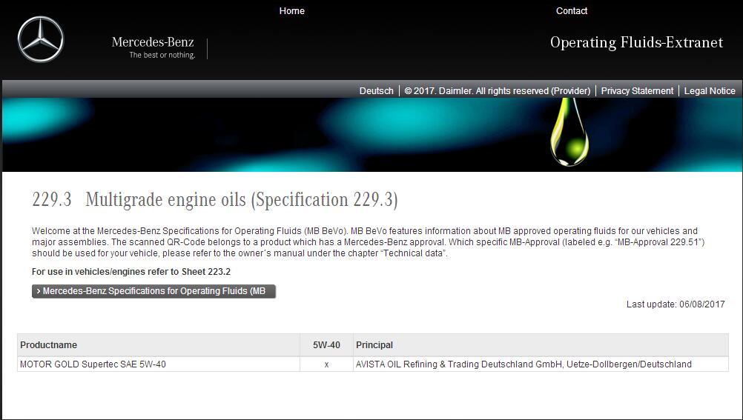
Task: Click the Operating Fluids-Extranet title
Action: [636, 43]
